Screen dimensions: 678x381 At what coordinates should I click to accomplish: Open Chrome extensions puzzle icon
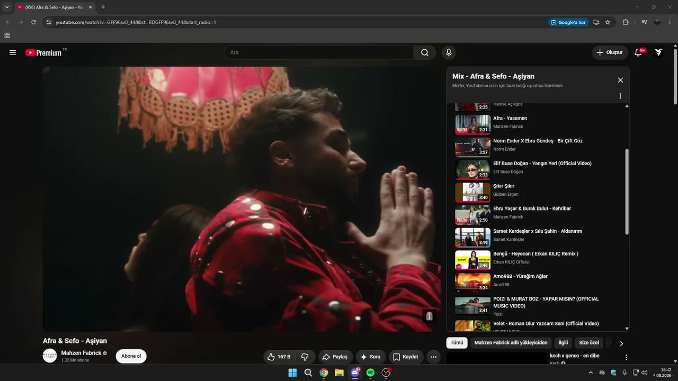pyautogui.click(x=626, y=22)
